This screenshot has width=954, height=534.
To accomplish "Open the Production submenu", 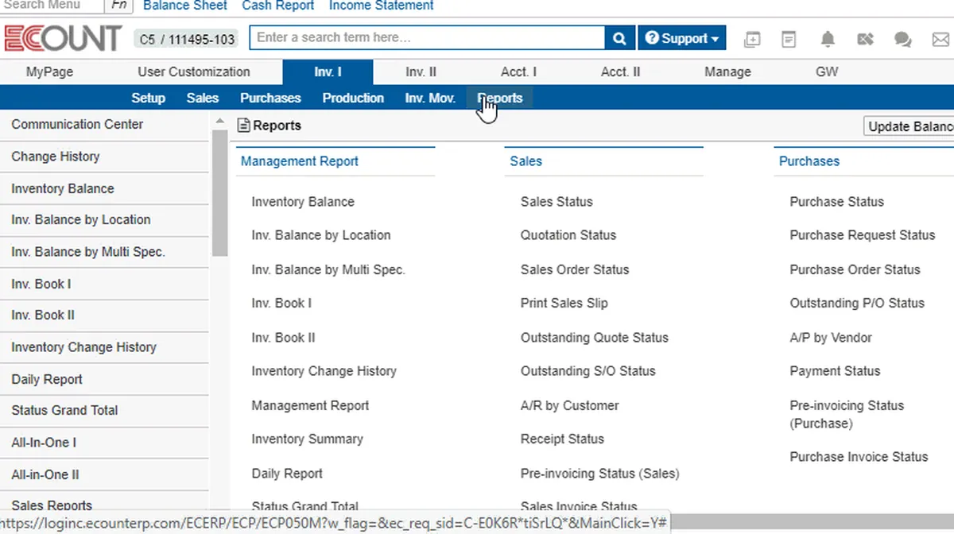I will (x=353, y=98).
